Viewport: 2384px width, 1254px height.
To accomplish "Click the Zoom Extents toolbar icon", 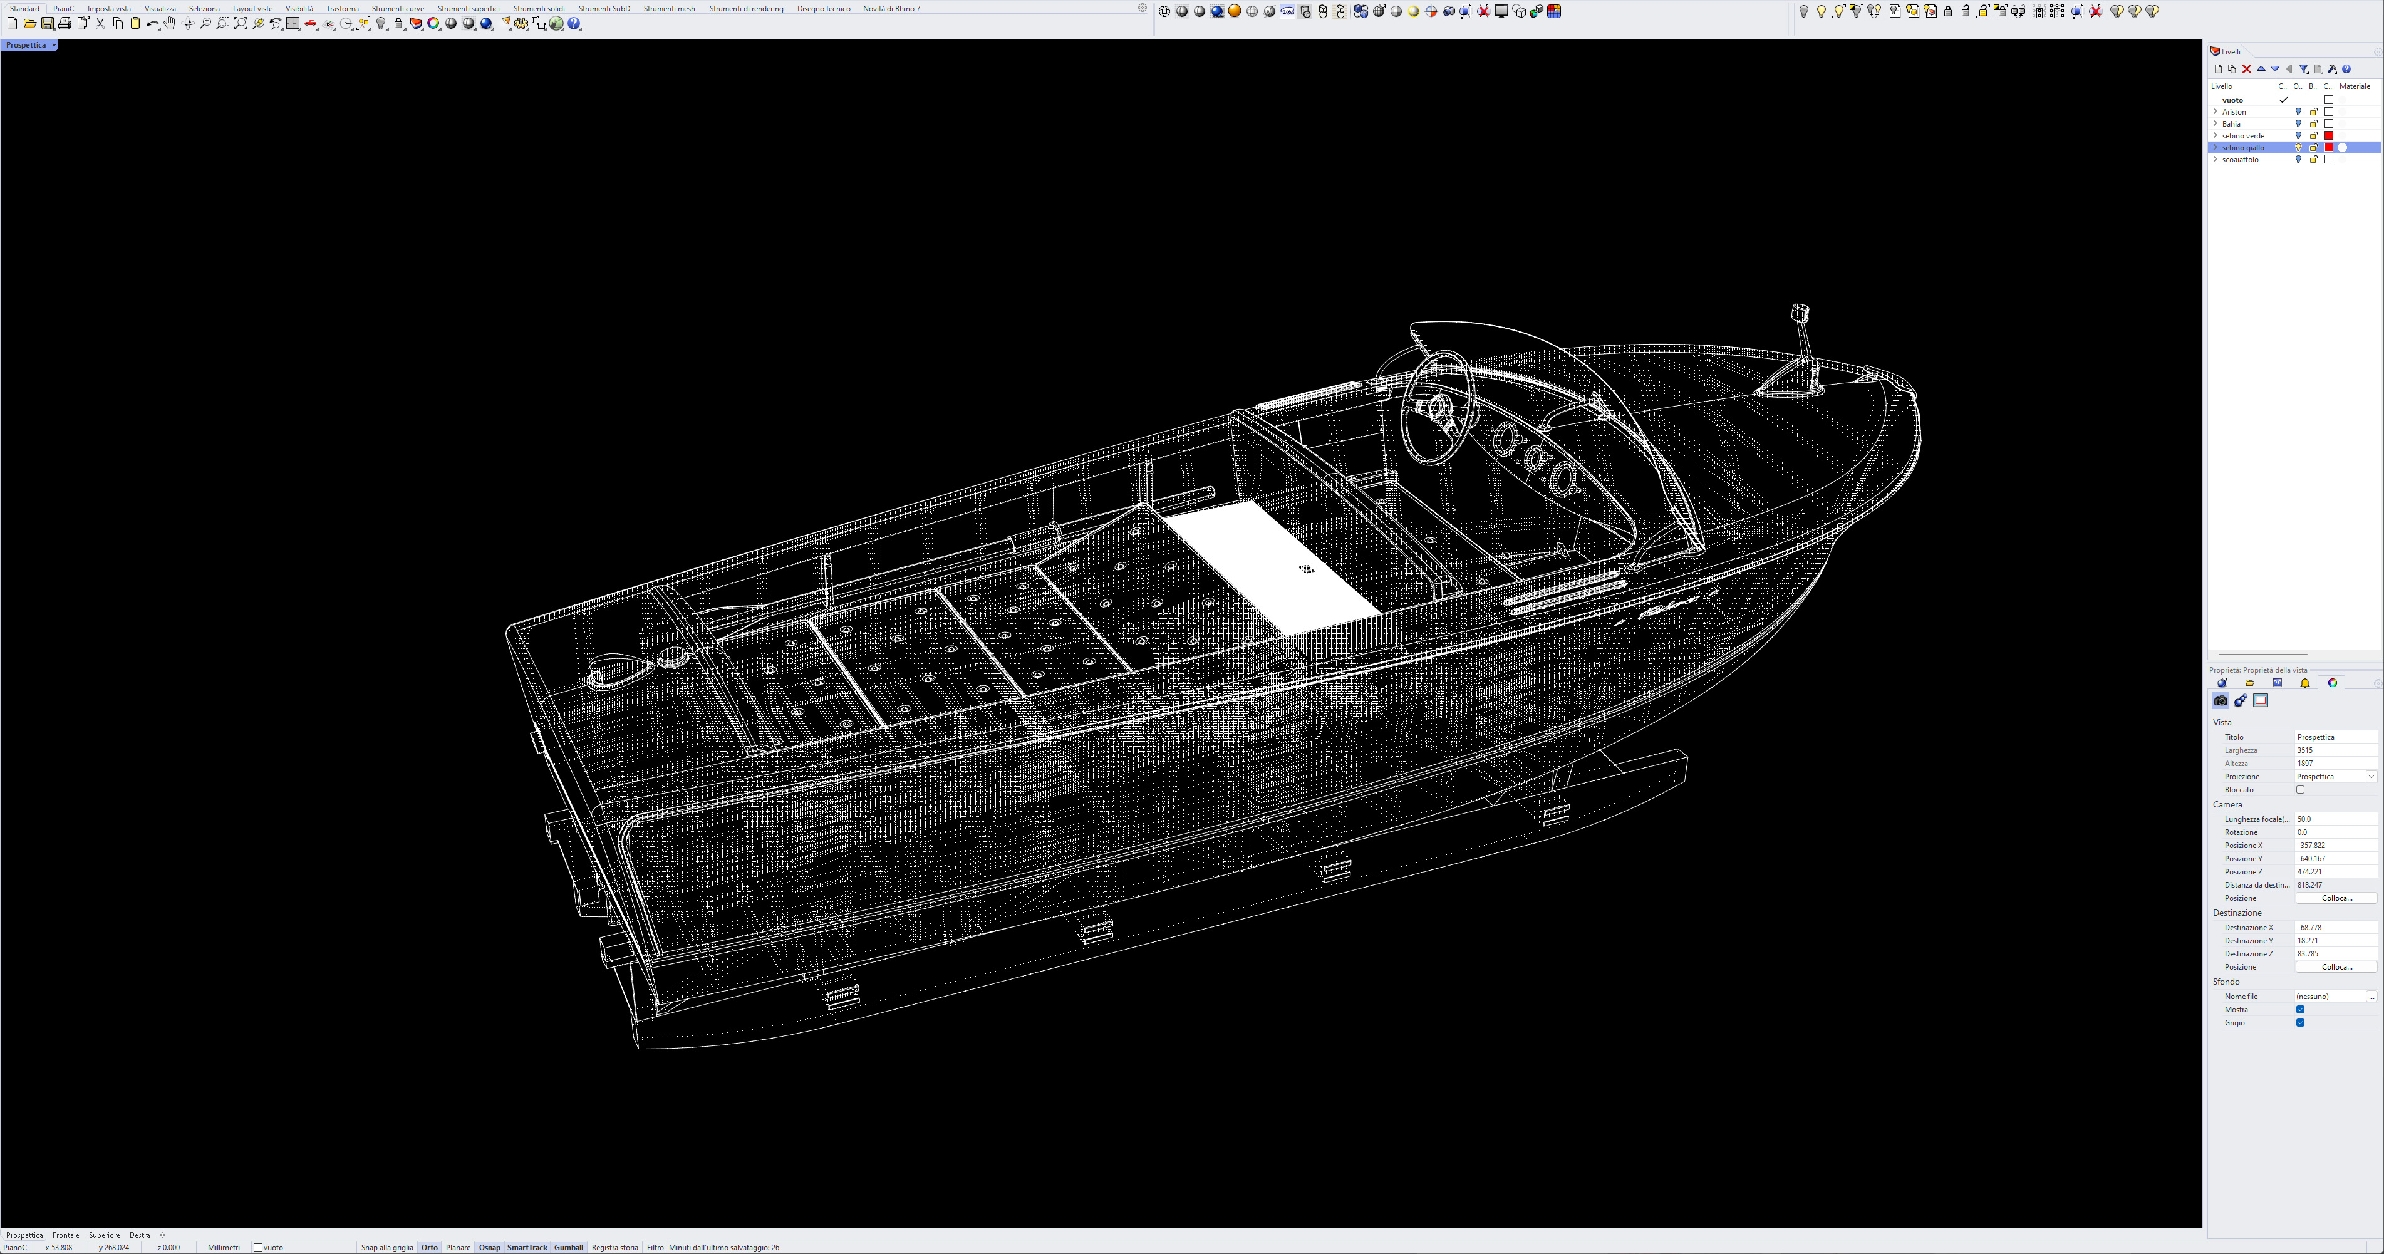I will 241,24.
